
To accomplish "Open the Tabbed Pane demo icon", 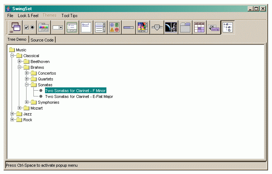I will click(x=185, y=27).
